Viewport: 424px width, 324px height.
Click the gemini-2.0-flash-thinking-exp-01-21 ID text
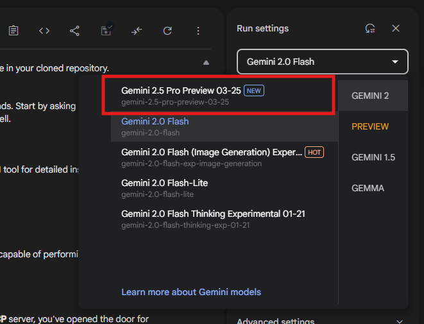pyautogui.click(x=185, y=225)
